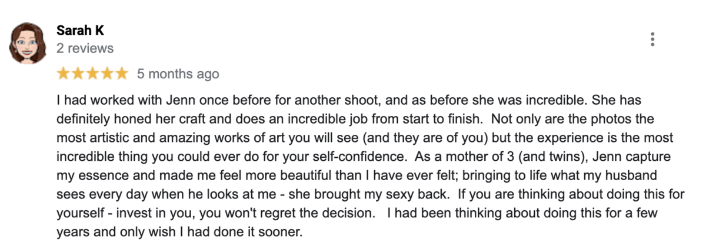
Task: Click the '5 months ago' timestamp
Action: pyautogui.click(x=178, y=74)
